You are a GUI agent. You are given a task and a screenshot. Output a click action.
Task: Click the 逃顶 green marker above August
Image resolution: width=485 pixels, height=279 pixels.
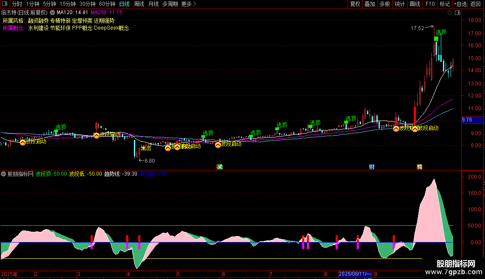point(346,122)
